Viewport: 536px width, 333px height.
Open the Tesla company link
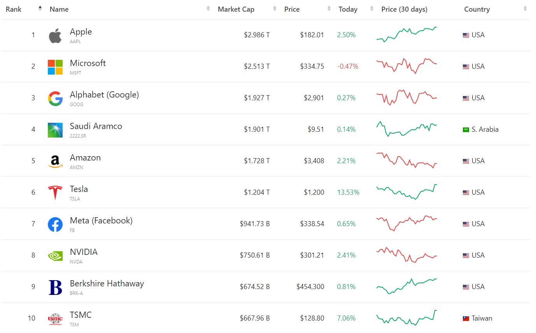pyautogui.click(x=79, y=189)
